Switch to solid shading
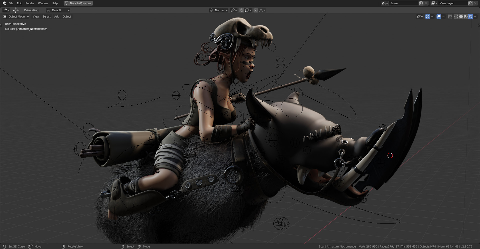The width and height of the screenshot is (480, 249). coord(461,17)
